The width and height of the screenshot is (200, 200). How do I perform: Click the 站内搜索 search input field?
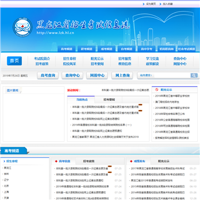(172, 76)
